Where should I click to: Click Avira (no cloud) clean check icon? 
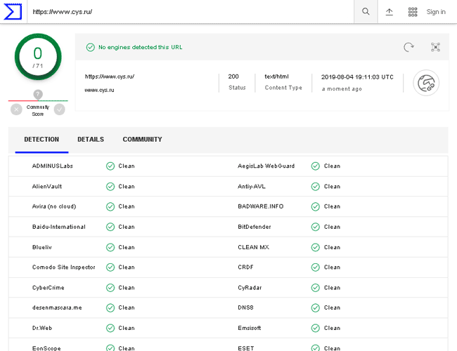pyautogui.click(x=110, y=206)
